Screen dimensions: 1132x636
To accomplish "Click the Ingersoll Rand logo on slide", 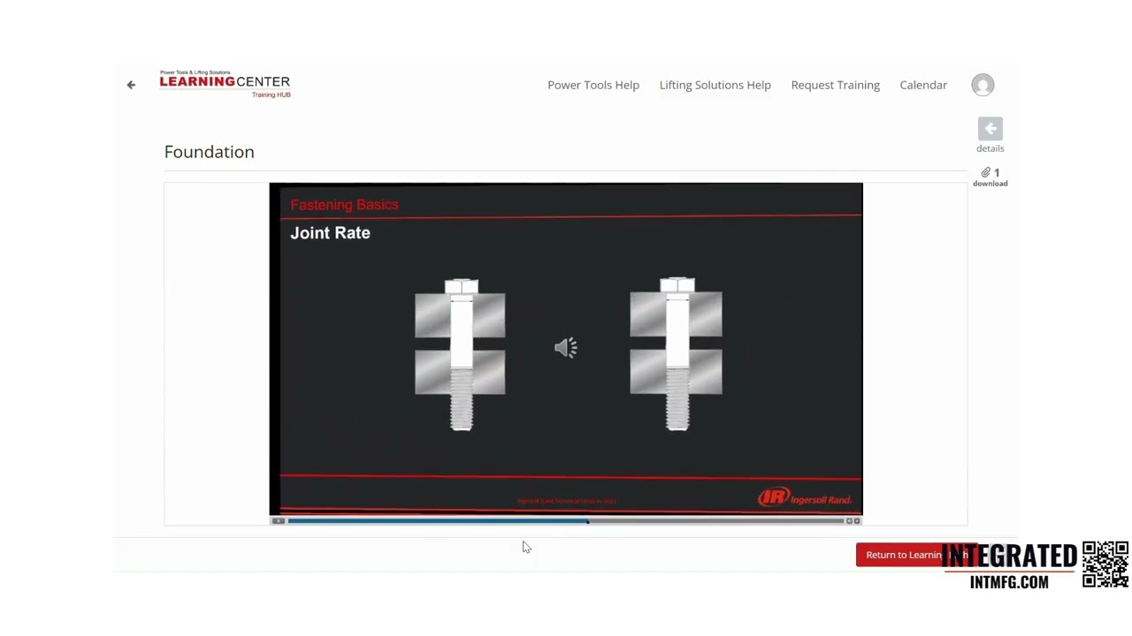I will click(x=804, y=498).
